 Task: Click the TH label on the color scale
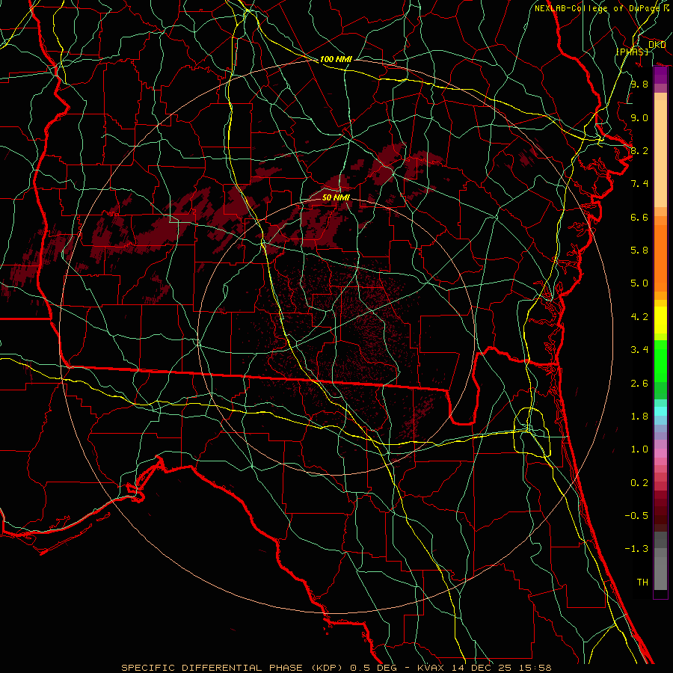[642, 583]
